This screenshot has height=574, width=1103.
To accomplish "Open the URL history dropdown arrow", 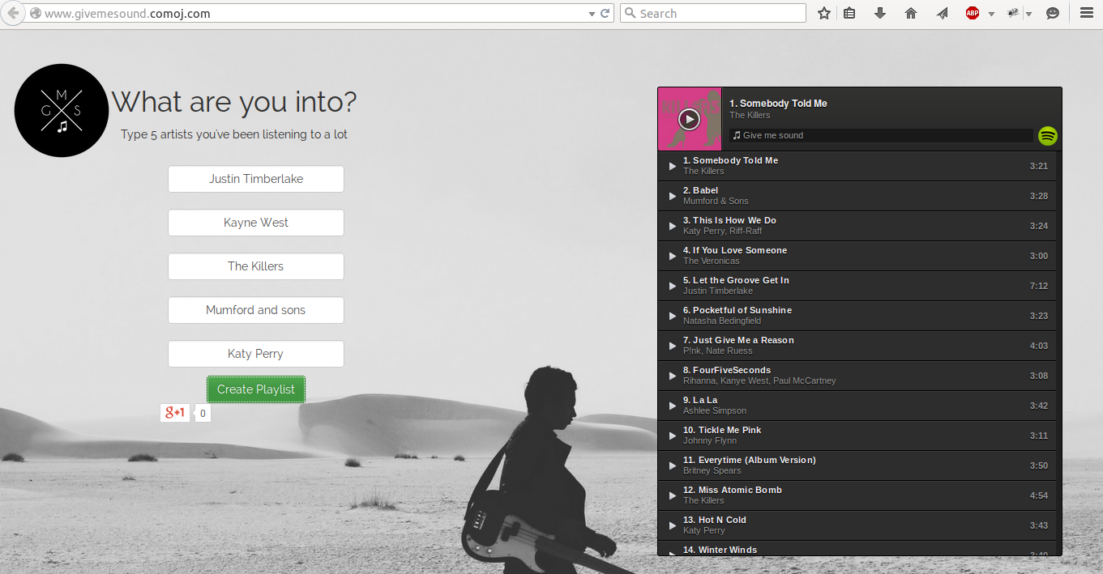I will (x=591, y=14).
